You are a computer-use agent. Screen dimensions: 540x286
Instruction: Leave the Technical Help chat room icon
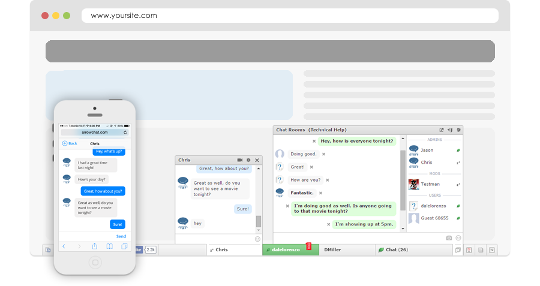[450, 130]
